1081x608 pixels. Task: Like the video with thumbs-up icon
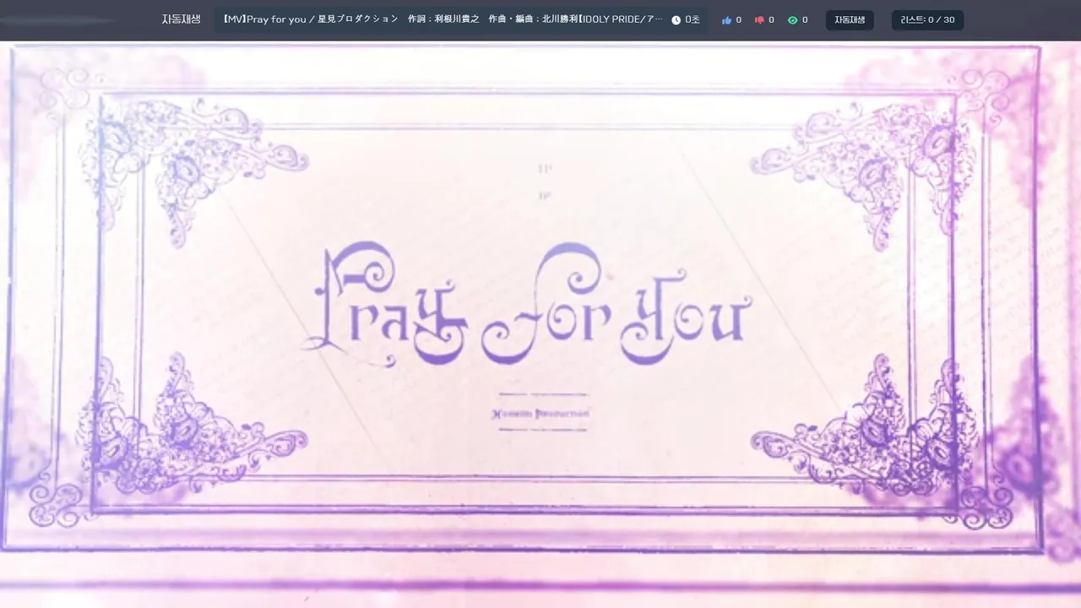point(726,20)
